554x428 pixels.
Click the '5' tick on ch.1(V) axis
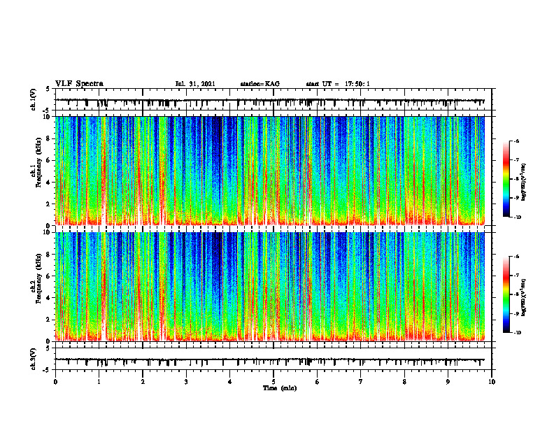(x=48, y=89)
